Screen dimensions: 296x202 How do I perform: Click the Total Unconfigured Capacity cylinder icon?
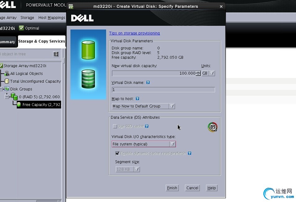click(x=7, y=81)
